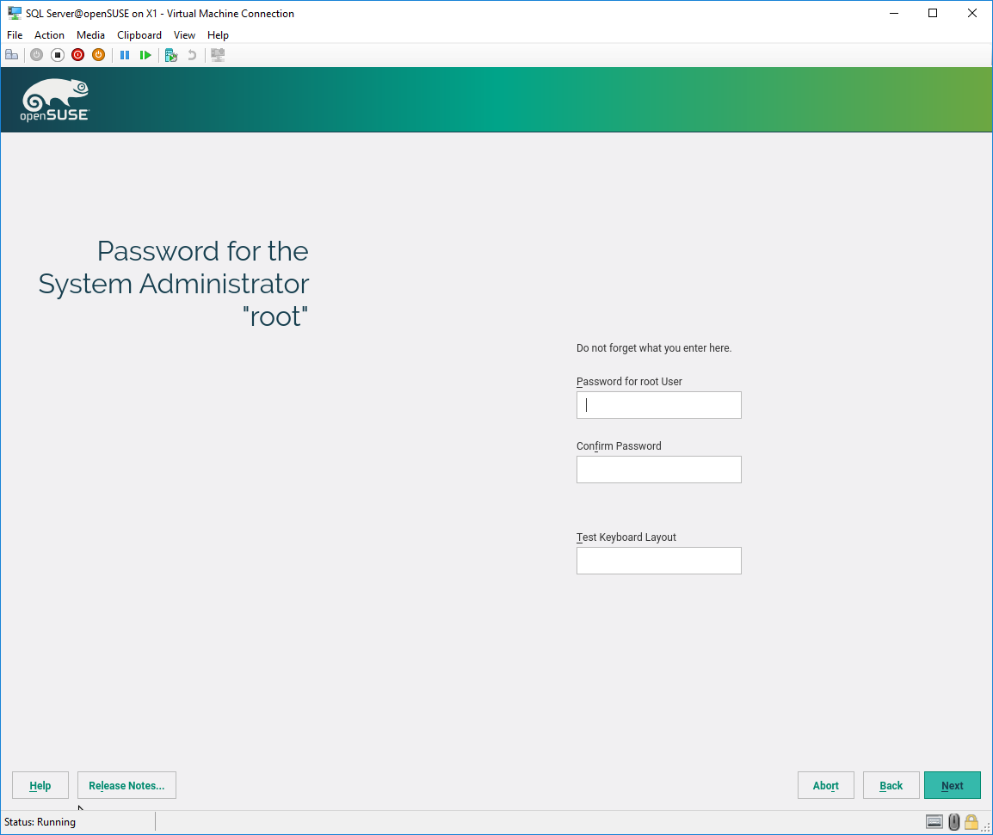Click the Checkpoint toolbar icon
This screenshot has width=993, height=835.
(171, 55)
